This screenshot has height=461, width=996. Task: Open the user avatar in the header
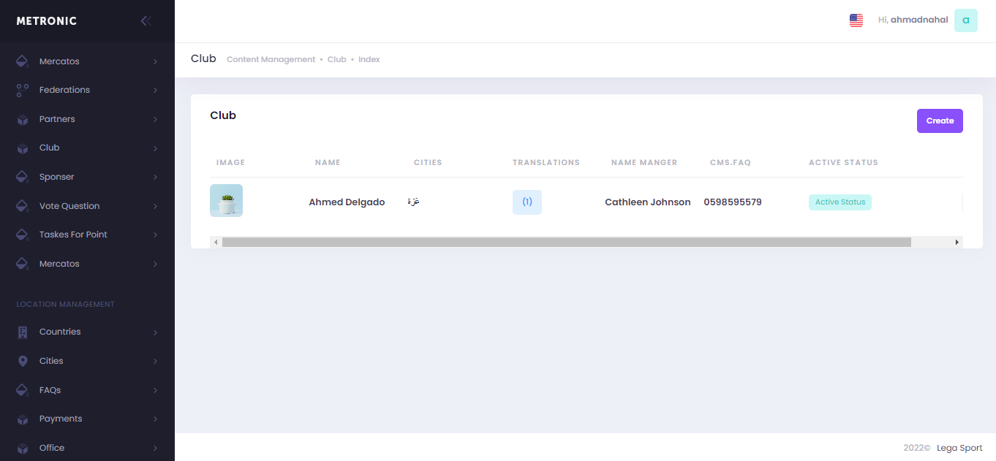965,20
